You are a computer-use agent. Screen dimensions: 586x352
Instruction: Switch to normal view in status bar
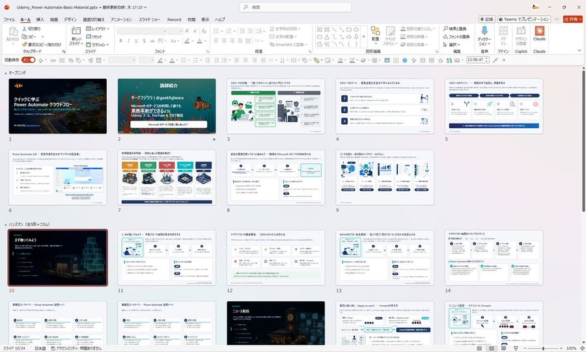pos(479,348)
